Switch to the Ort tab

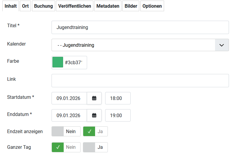(x=25, y=6)
